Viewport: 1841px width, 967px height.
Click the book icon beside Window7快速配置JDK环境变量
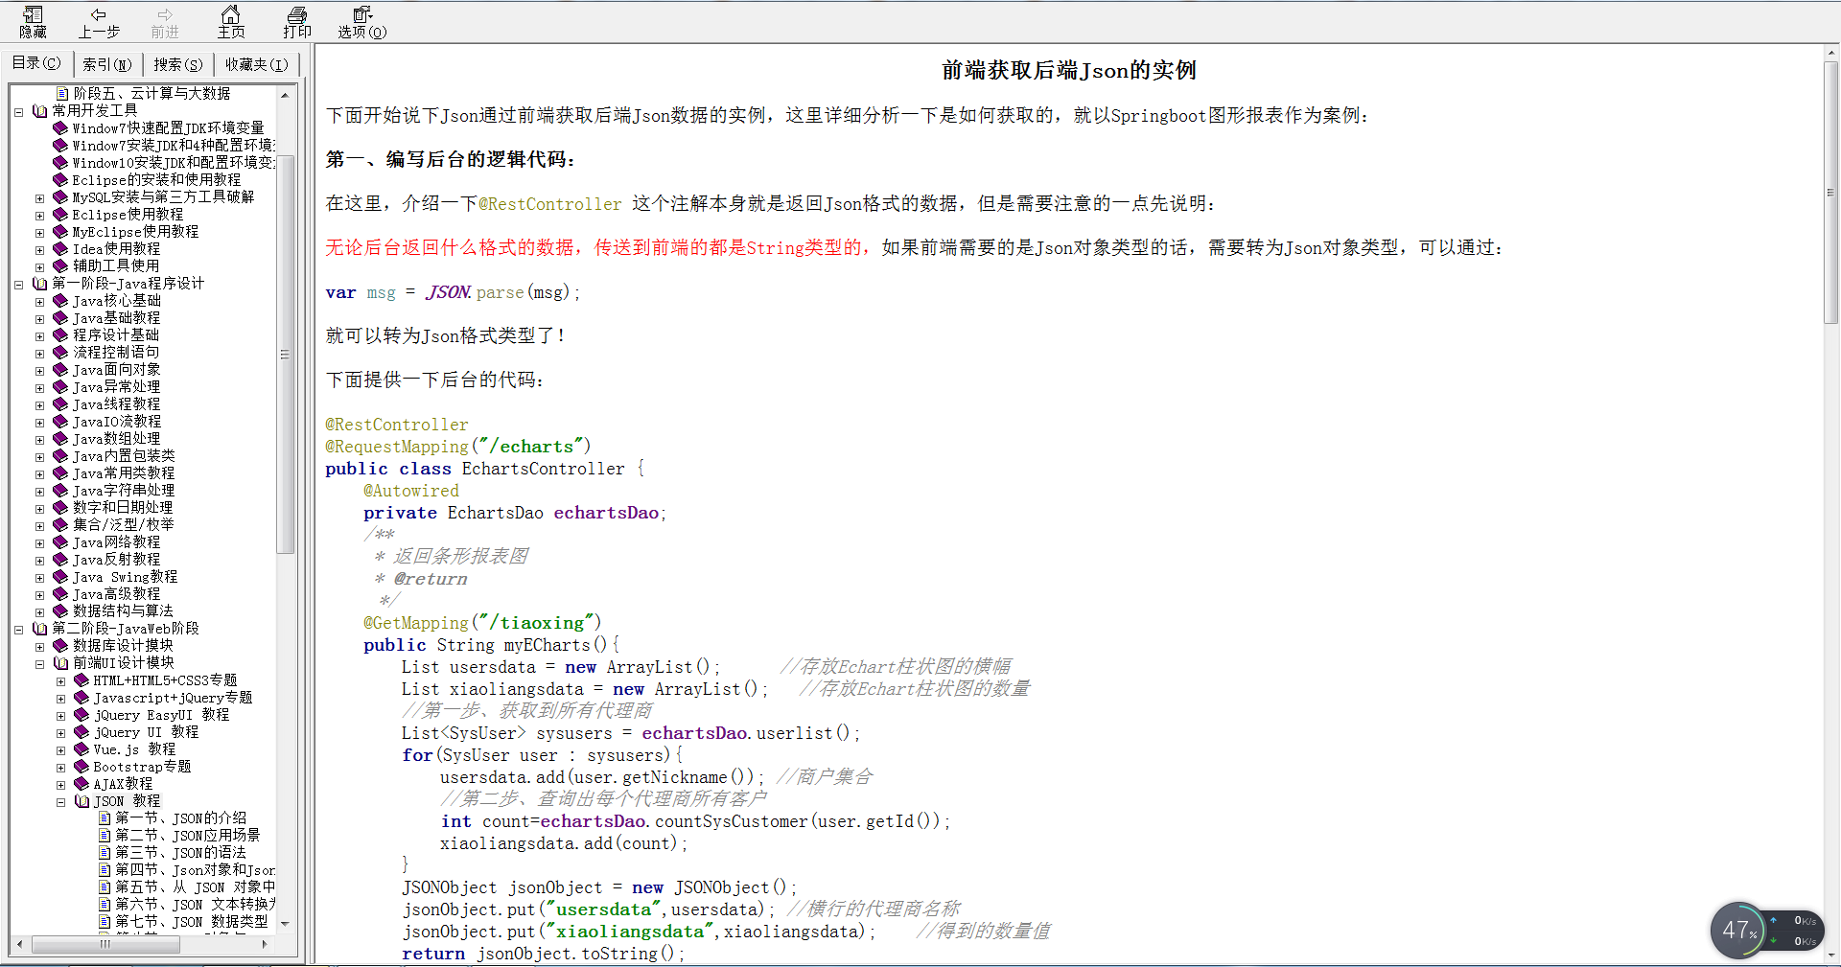60,127
